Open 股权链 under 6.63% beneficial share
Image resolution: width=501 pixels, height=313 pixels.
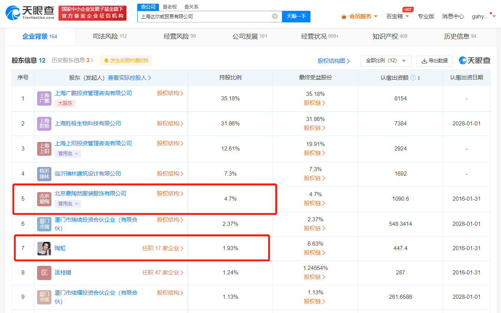coord(315,252)
